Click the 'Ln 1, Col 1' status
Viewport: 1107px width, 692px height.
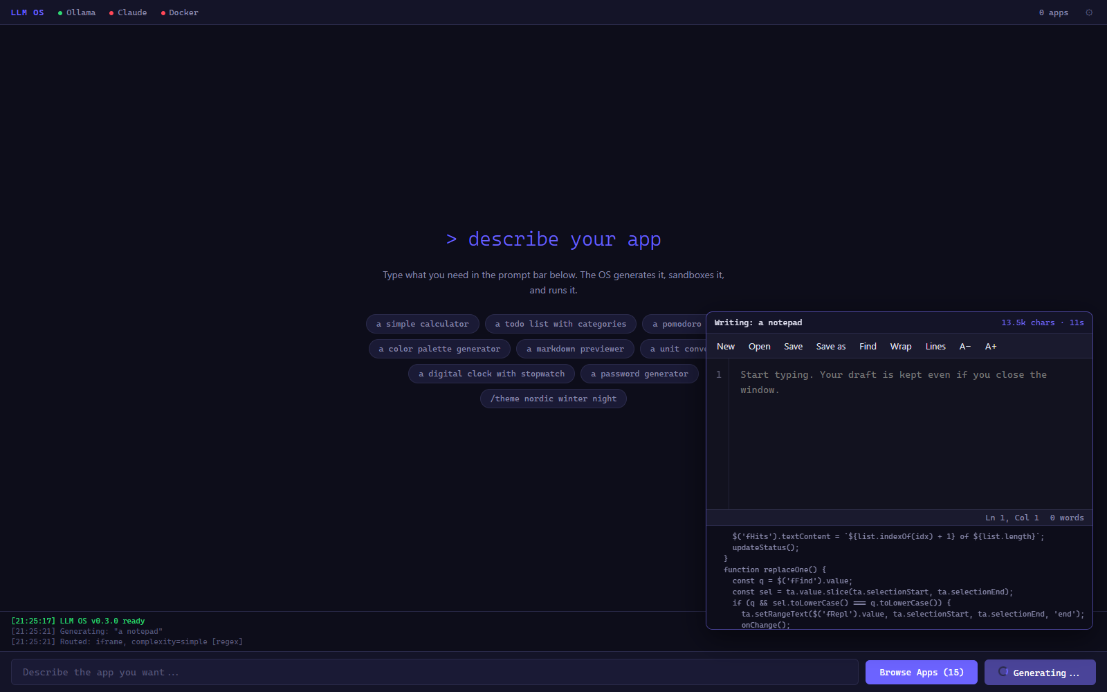point(1012,518)
